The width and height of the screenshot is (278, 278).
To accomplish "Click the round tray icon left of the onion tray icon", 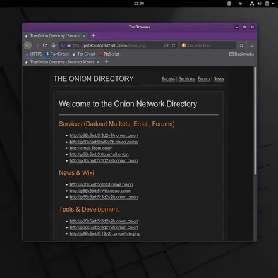I will click(229, 3).
